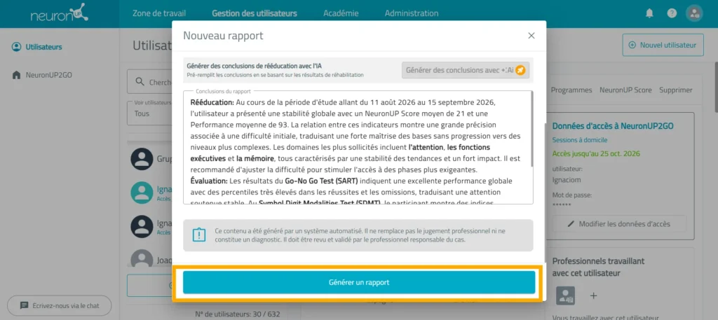Open the Sessions à domicile link
This screenshot has width=718, height=320.
click(x=580, y=140)
